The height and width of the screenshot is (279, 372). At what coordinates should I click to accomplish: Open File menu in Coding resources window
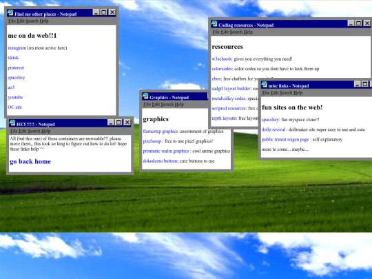pyautogui.click(x=216, y=32)
